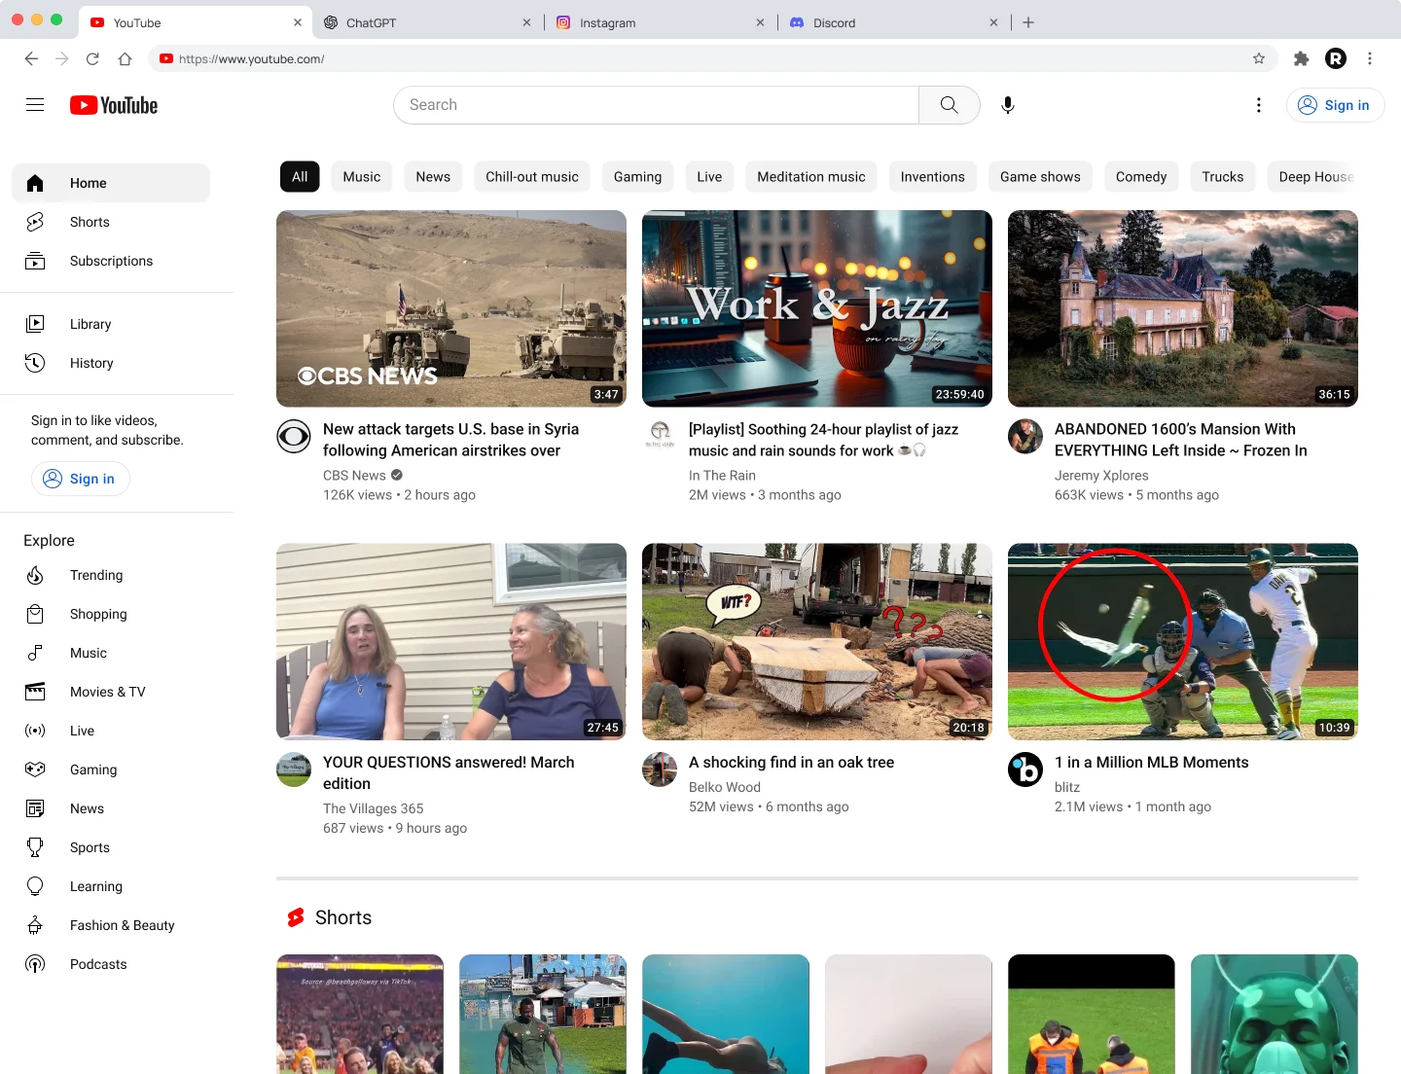Click the Deep House category chip
1401x1074 pixels.
click(1315, 176)
